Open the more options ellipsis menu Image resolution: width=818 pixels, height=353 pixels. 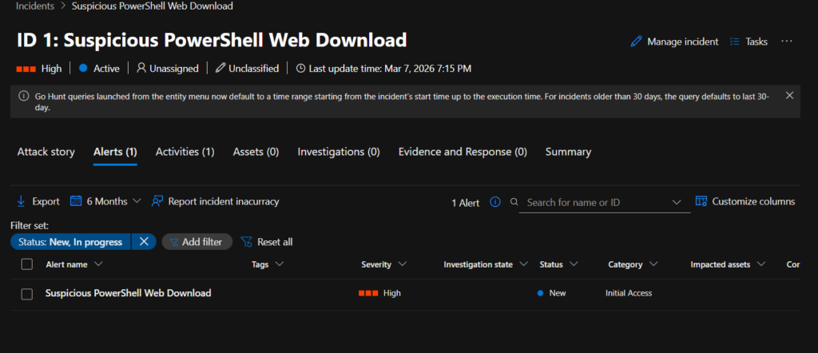point(787,42)
